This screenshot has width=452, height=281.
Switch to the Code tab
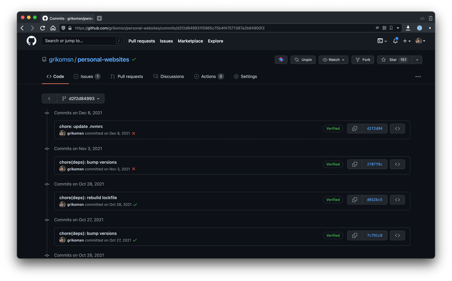pyautogui.click(x=55, y=76)
